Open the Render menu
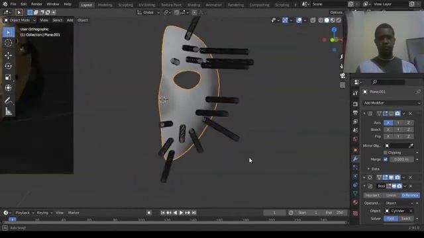This screenshot has height=238, width=424. pyautogui.click(x=36, y=5)
